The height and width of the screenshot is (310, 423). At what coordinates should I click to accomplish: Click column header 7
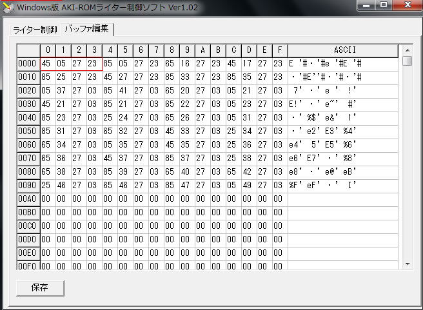156,50
